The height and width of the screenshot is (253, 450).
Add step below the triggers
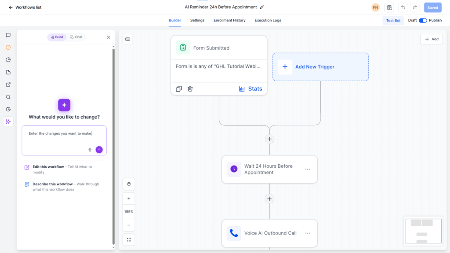click(x=269, y=139)
